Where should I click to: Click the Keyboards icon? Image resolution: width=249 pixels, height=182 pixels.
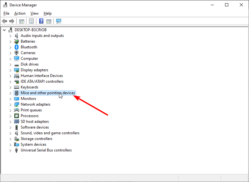[x=17, y=87]
